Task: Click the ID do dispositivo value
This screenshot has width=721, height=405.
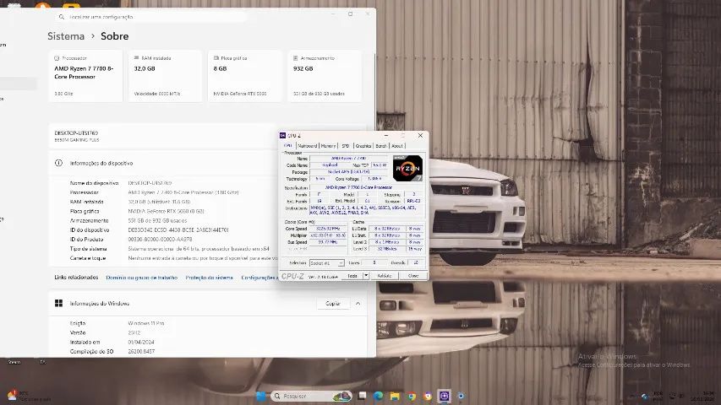Action: pos(178,229)
